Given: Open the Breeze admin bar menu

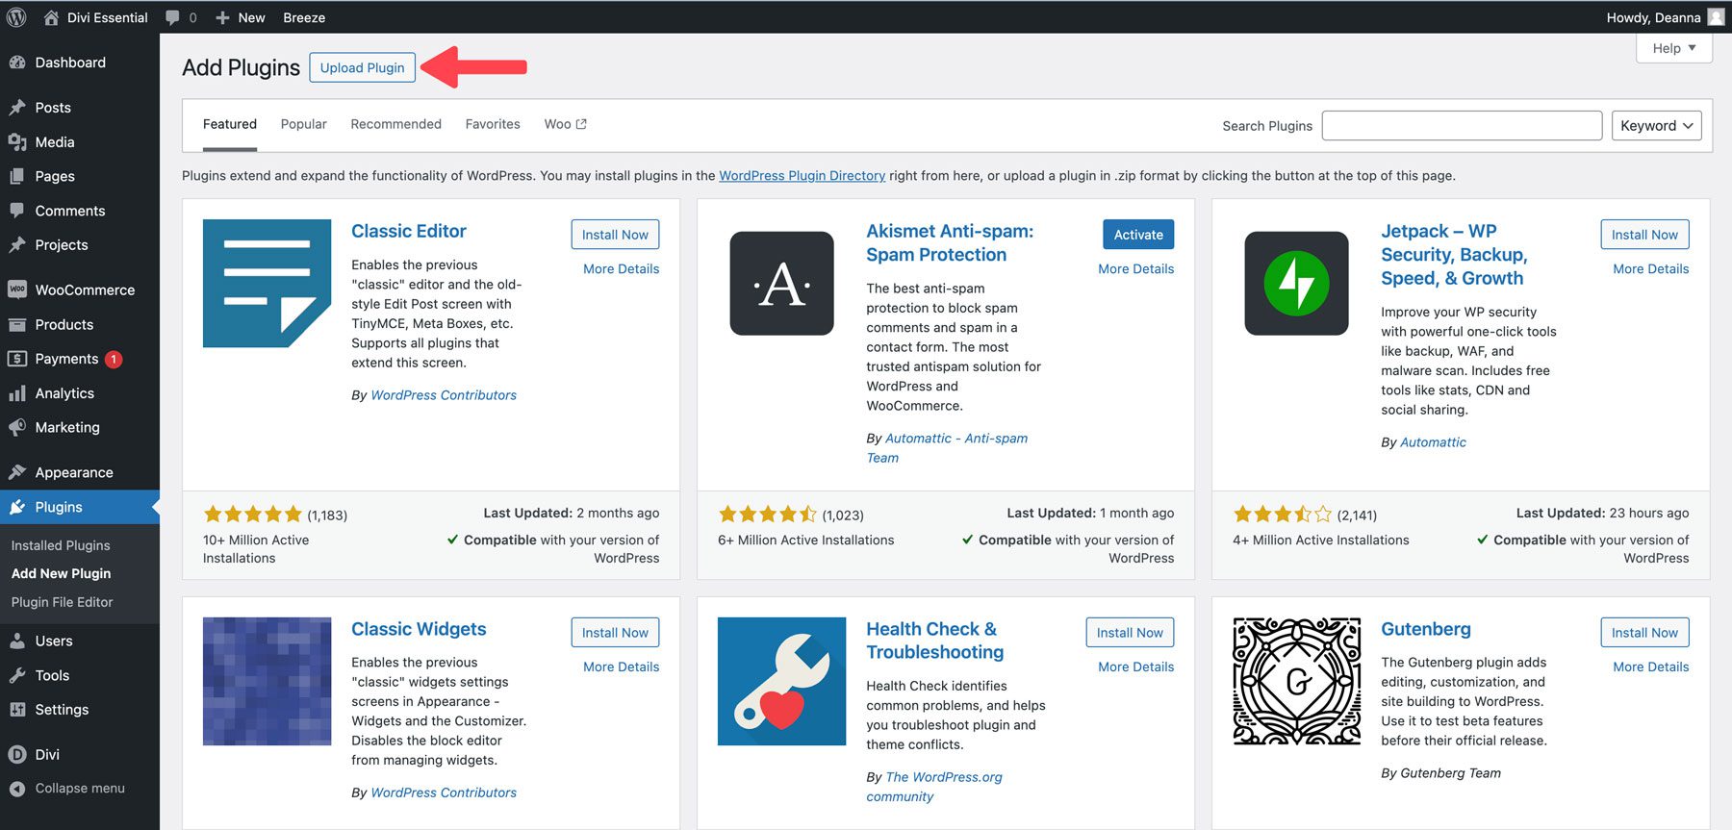Looking at the screenshot, I should [304, 17].
